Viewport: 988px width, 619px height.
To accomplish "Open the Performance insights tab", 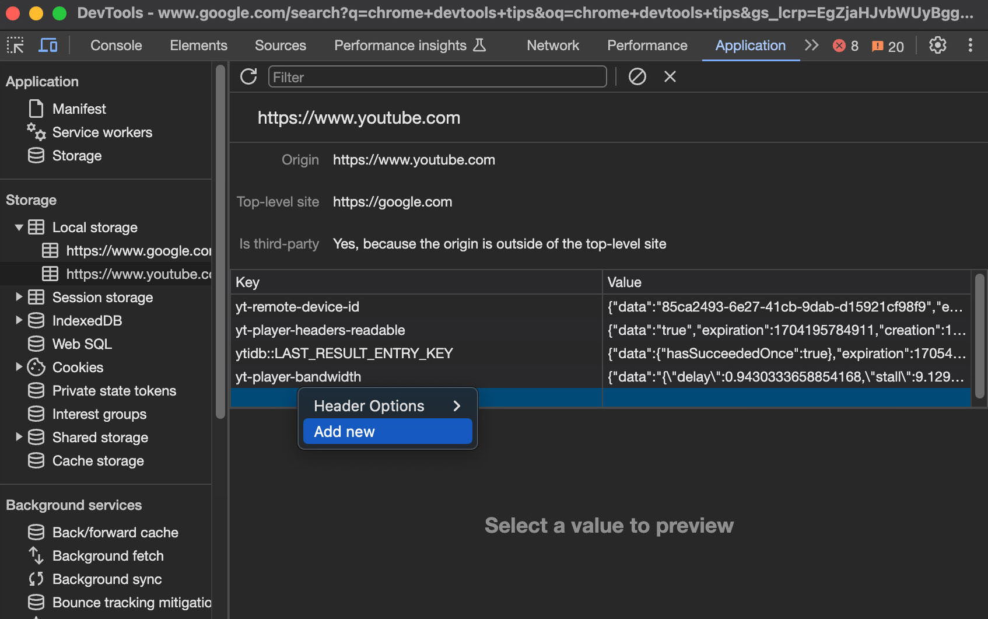I will (x=410, y=46).
